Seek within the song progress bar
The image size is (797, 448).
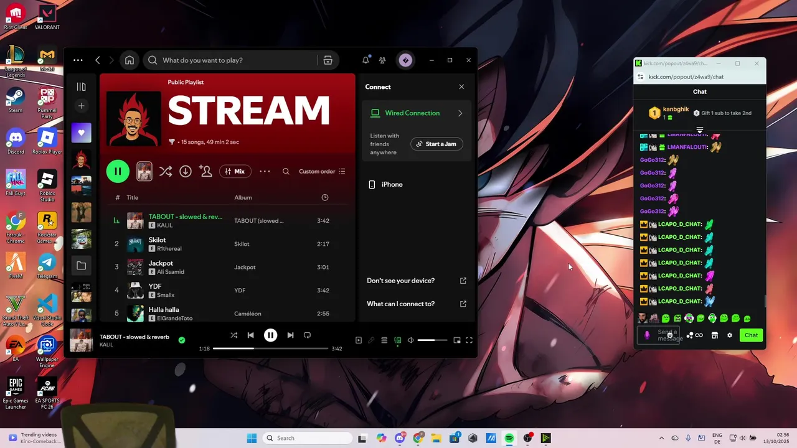coord(271,348)
